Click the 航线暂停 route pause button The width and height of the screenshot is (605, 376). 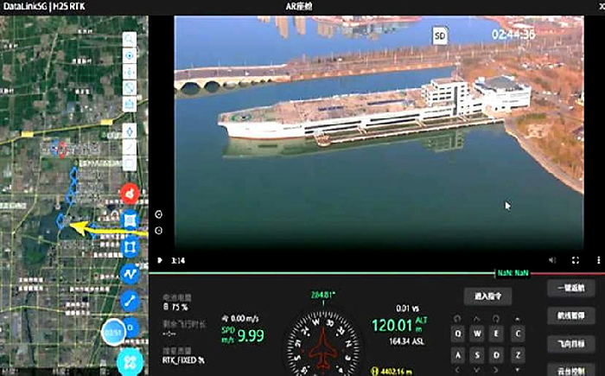(x=571, y=315)
